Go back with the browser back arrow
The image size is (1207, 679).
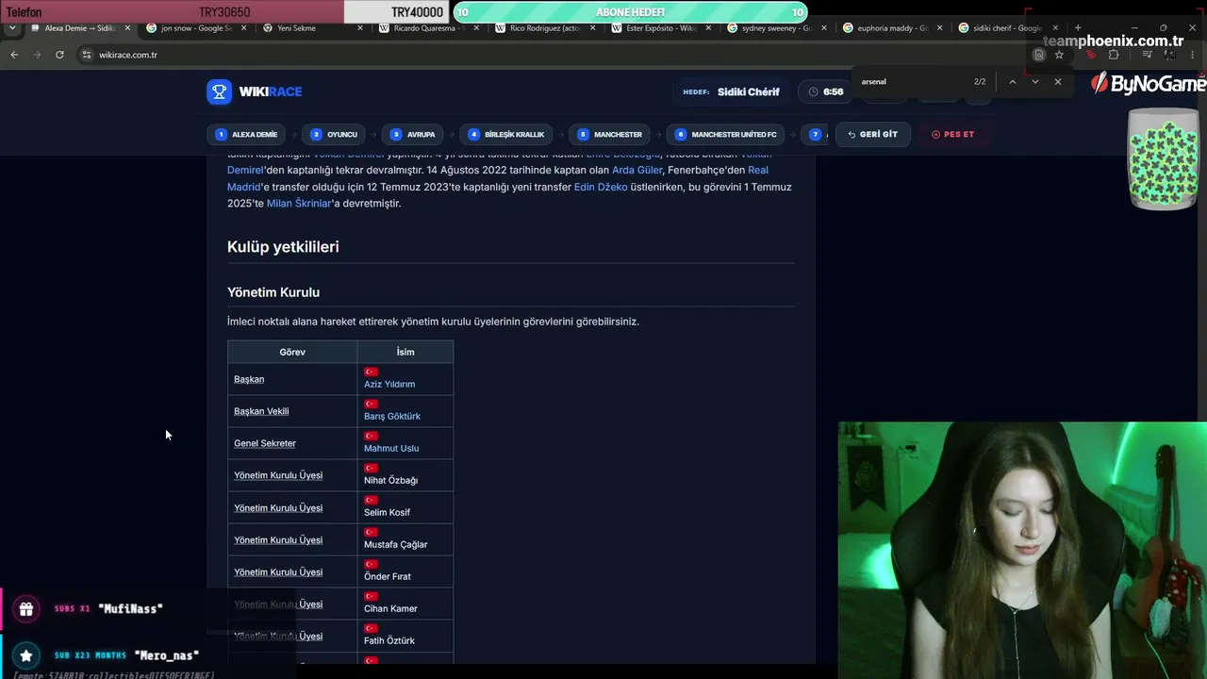tap(14, 55)
